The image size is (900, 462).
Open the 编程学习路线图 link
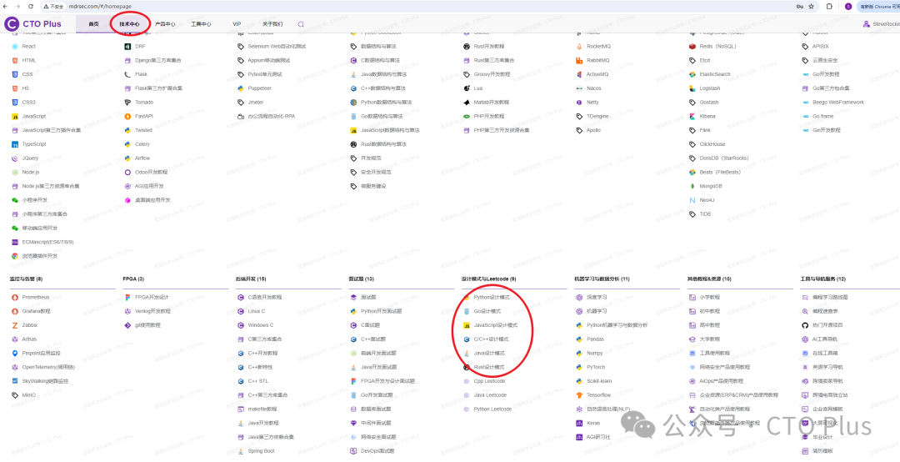[830, 297]
